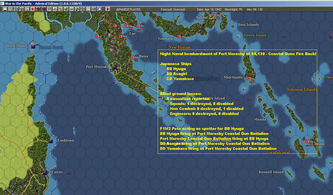Select the red plane on blue icon
The height and width of the screenshot is (195, 333).
44,9
